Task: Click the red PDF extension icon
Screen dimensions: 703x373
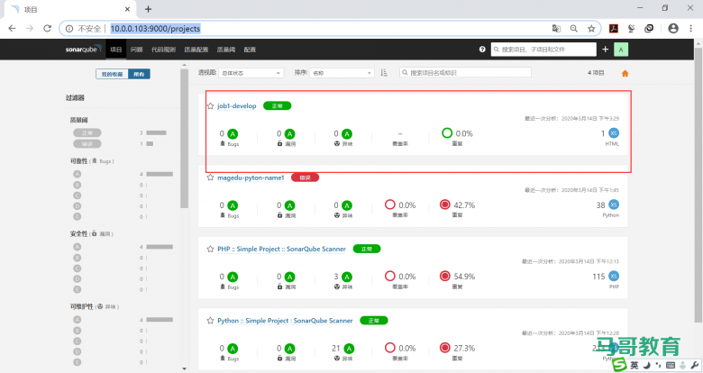Action: pos(614,28)
